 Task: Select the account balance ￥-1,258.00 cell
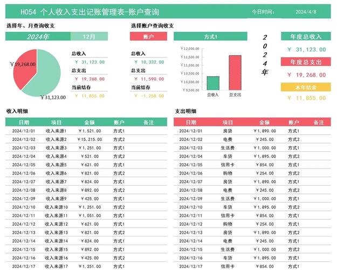(149, 96)
